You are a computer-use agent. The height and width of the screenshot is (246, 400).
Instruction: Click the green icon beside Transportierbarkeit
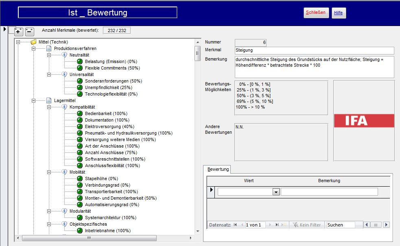[x=80, y=192]
